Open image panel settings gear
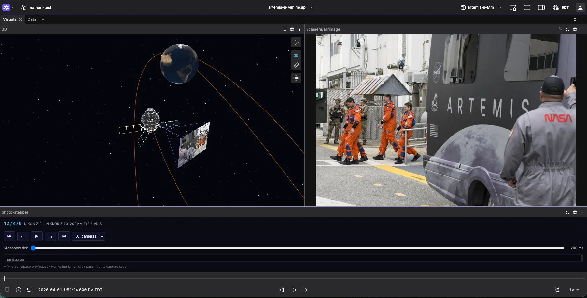The height and width of the screenshot is (298, 587). pos(575,29)
